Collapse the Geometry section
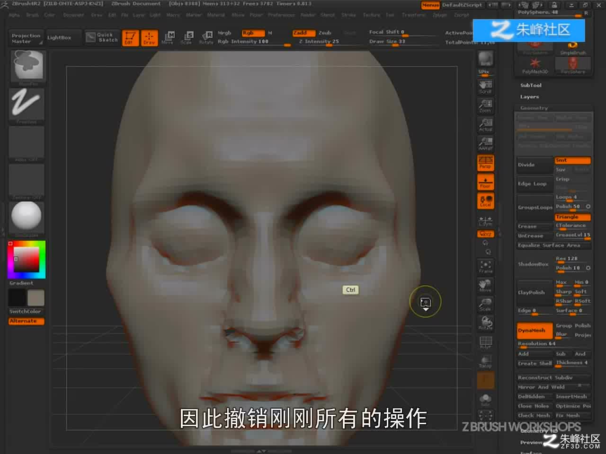 [534, 108]
